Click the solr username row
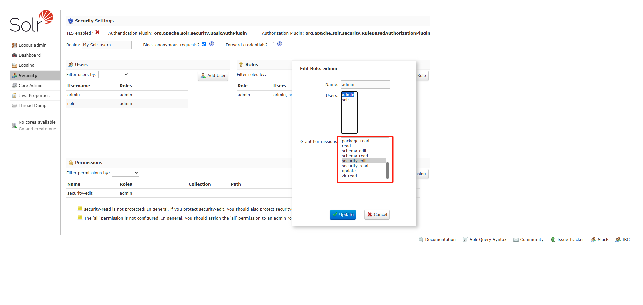Viewport: 643px width, 305px height. (127, 104)
